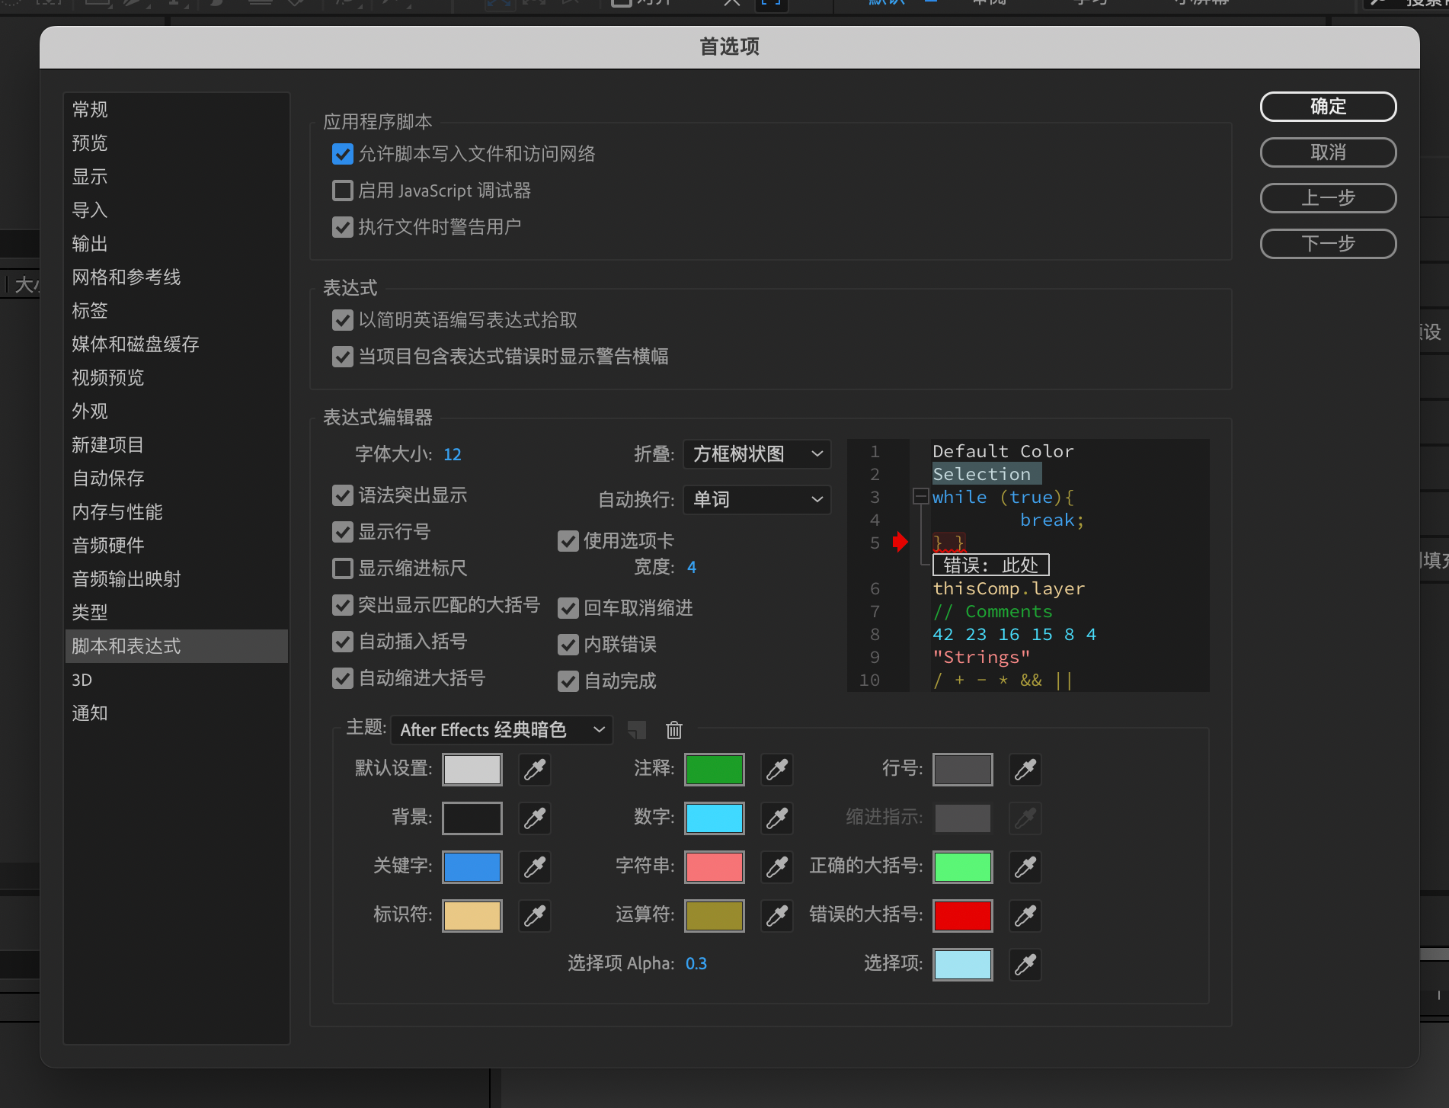The height and width of the screenshot is (1108, 1449).
Task: Toggle 使用选项卡 checkbox
Action: 568,541
